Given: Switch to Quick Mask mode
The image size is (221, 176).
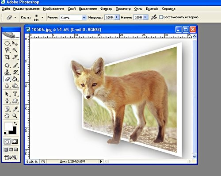Looking at the screenshot, I should (15, 142).
